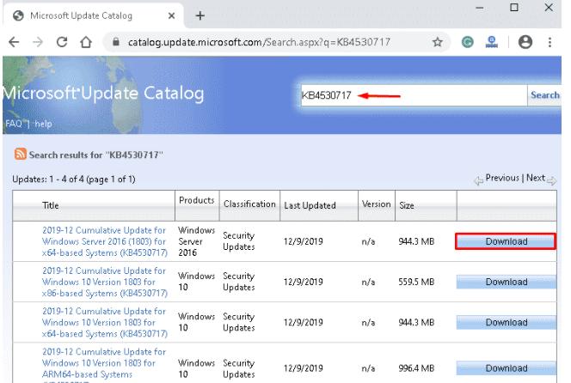Sort results by the Products column header
The height and width of the screenshot is (383, 571).
197,200
